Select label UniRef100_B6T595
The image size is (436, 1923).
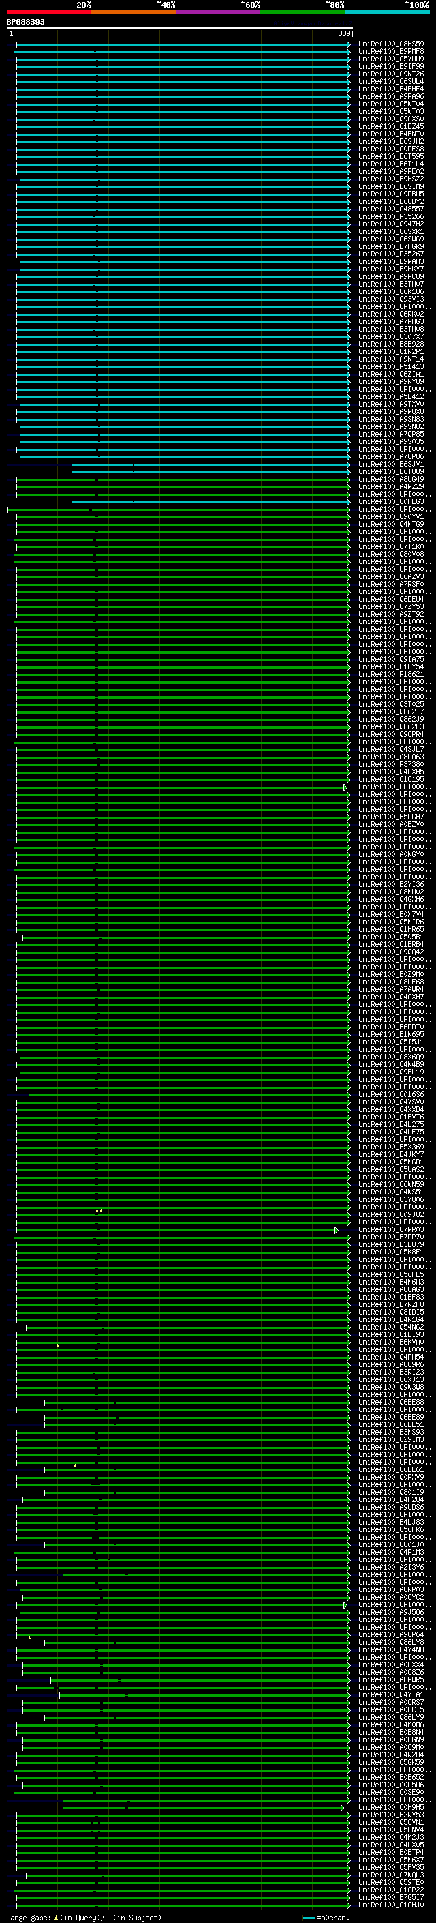(x=390, y=156)
